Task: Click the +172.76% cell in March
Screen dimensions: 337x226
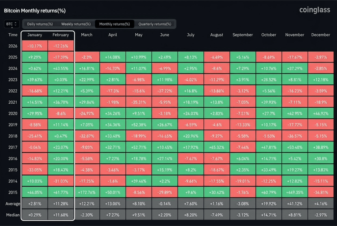Action: [x=87, y=193]
